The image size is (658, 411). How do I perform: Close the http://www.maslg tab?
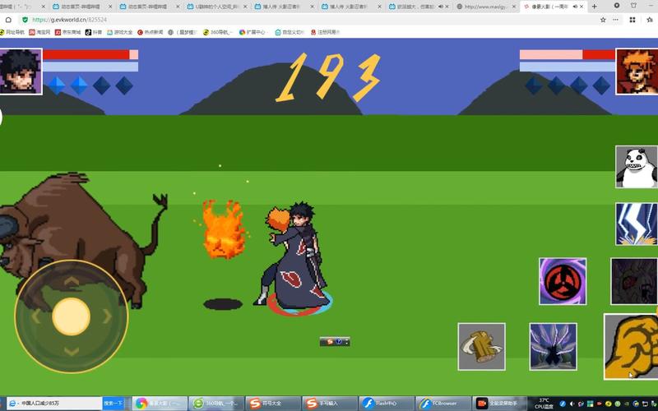point(515,7)
